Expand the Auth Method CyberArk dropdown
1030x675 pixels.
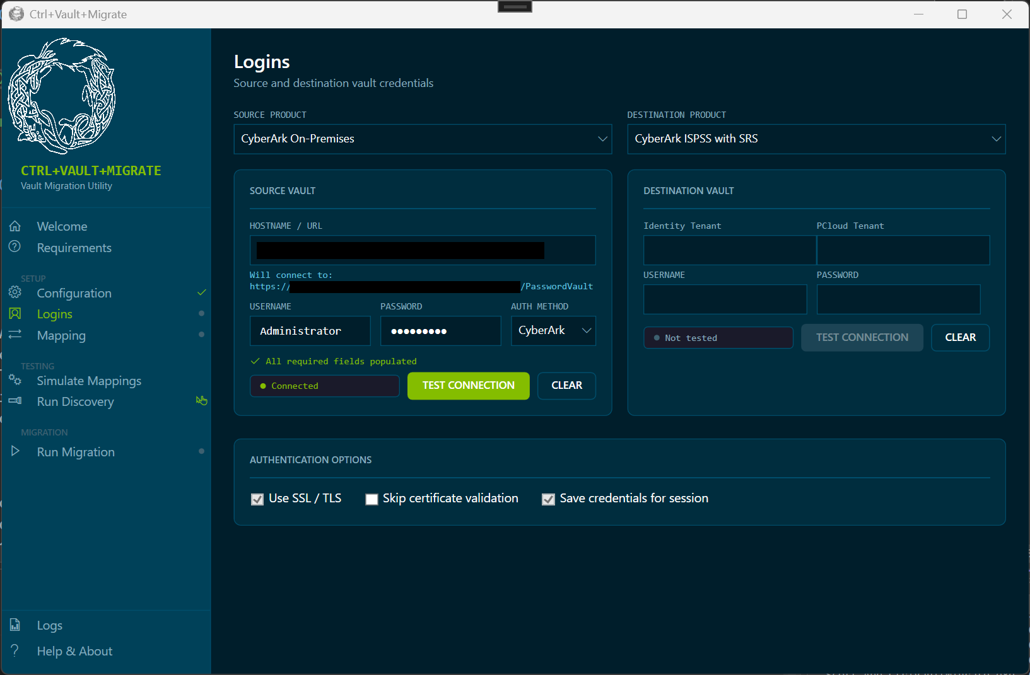click(x=553, y=331)
